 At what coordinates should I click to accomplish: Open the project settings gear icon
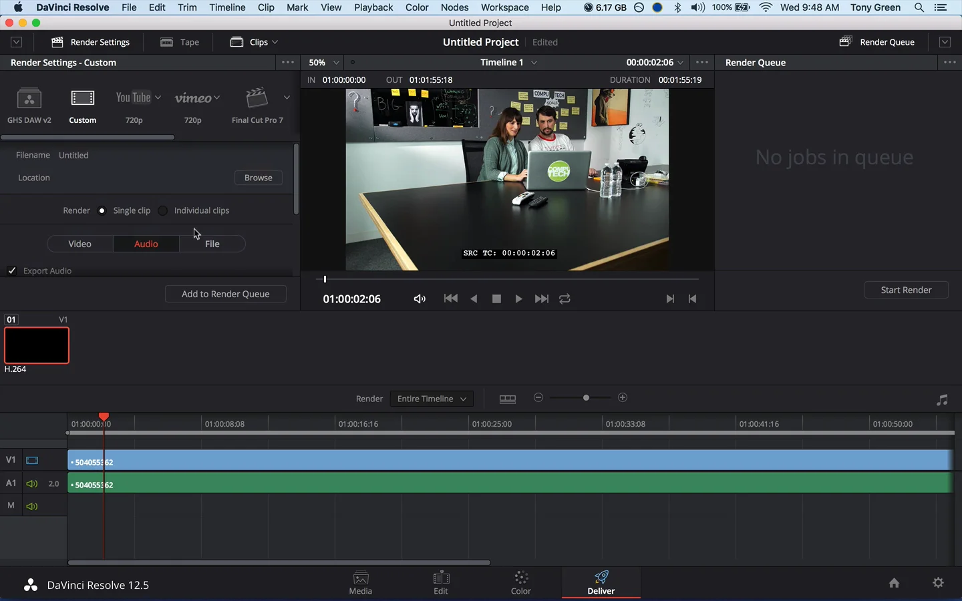click(x=938, y=583)
